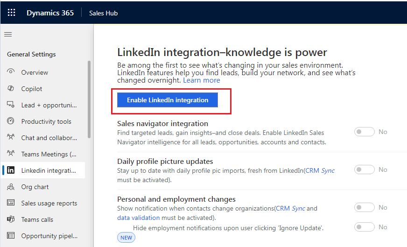Image resolution: width=407 pixels, height=247 pixels.
Task: Click the Opportunity pipeline list icon
Action: (x=11, y=236)
